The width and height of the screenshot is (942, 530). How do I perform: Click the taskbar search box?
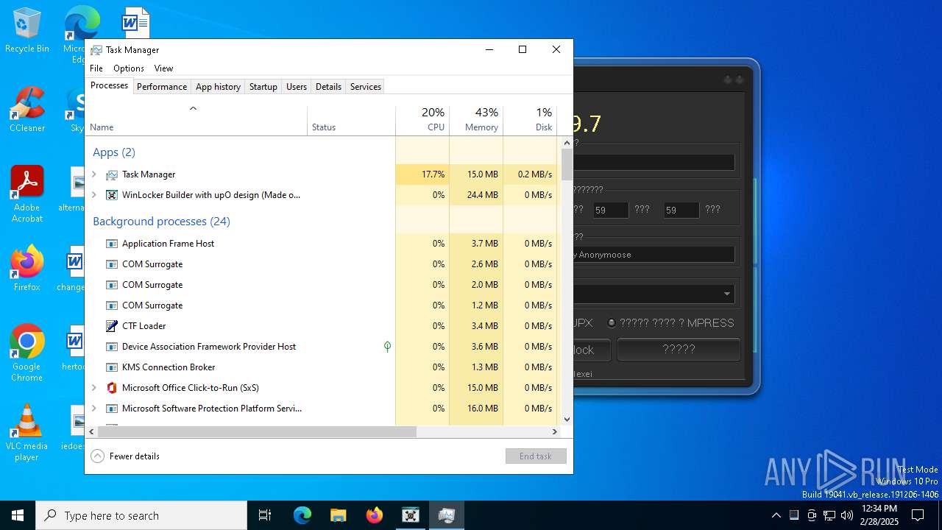[x=141, y=515]
